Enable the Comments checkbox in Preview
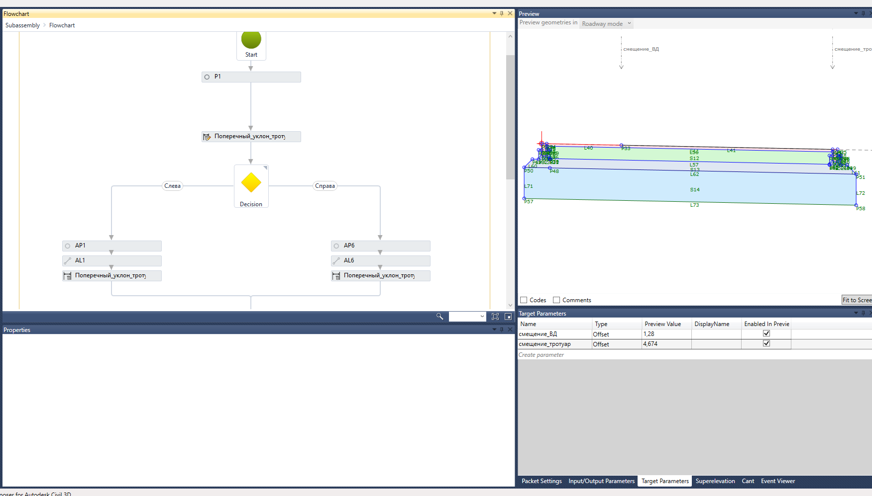 [x=556, y=300]
